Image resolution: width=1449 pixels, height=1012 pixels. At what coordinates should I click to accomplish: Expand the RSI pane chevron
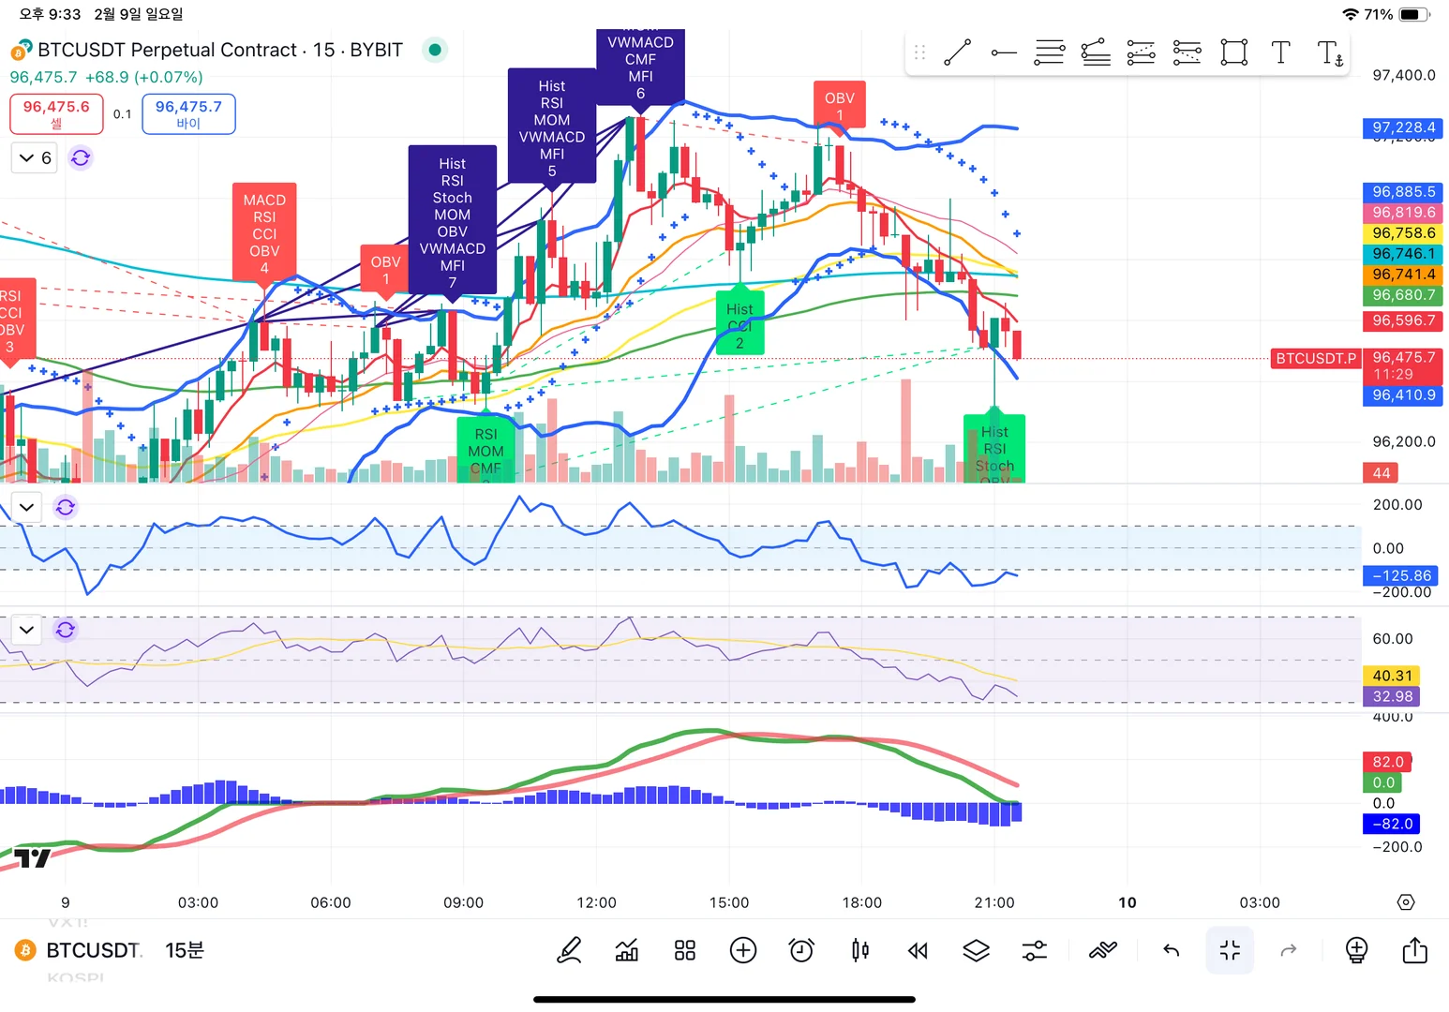(x=26, y=630)
